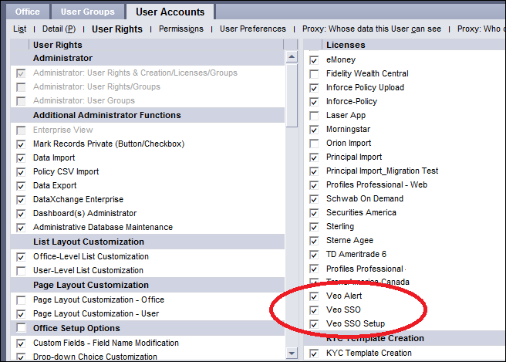Enable User-Level List Customization

21,271
